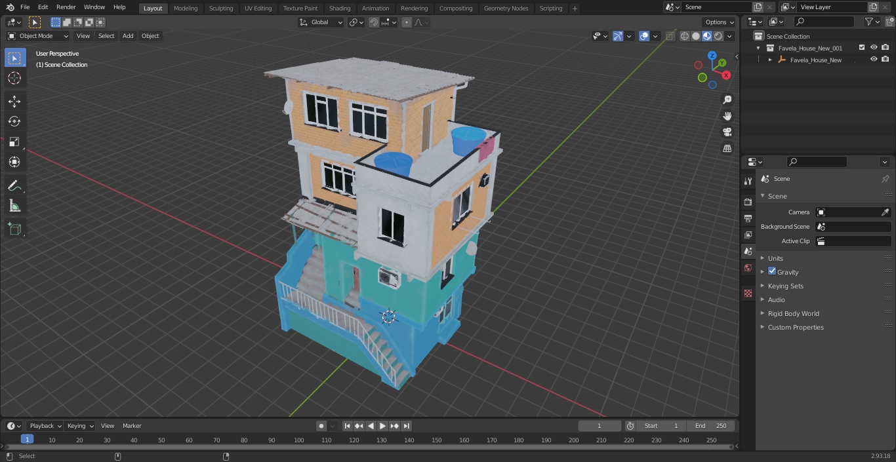Image resolution: width=896 pixels, height=462 pixels.
Task: Open the viewport Select menu
Action: pyautogui.click(x=106, y=36)
